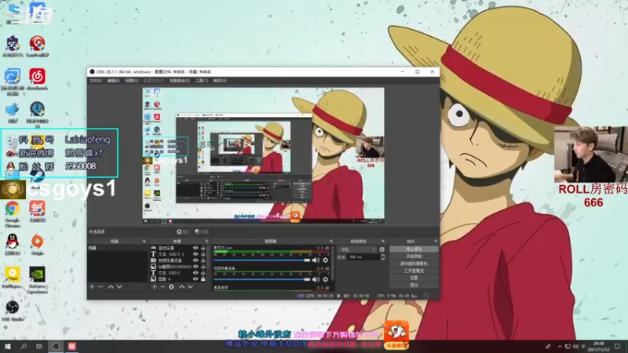The image size is (628, 353).
Task: Click the 开始录制 start recording button
Action: (x=414, y=257)
